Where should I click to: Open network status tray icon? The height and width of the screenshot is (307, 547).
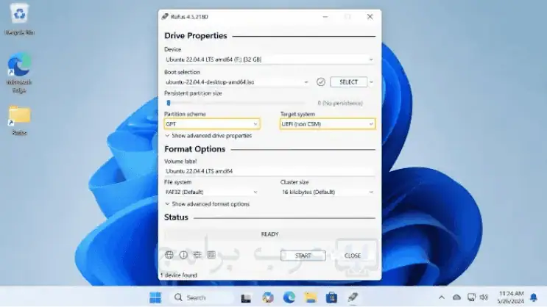[x=471, y=297]
